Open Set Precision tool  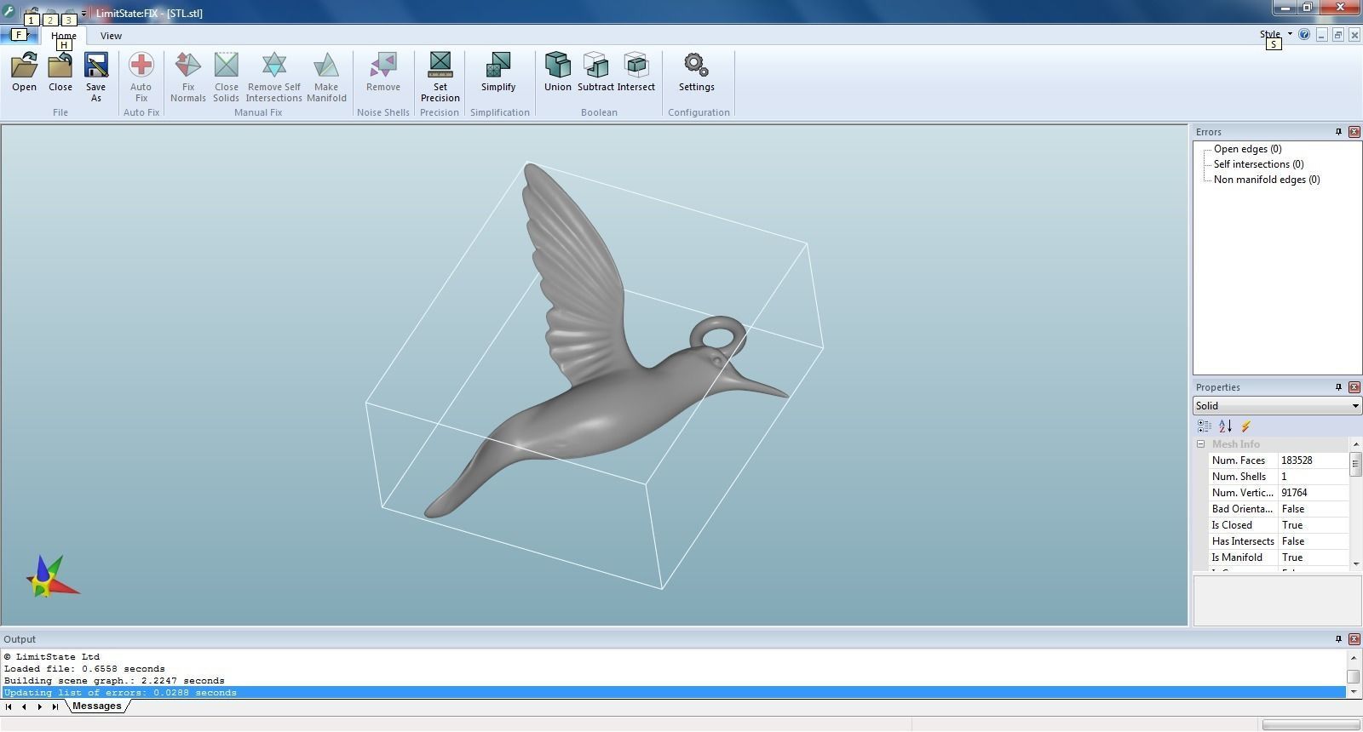440,77
